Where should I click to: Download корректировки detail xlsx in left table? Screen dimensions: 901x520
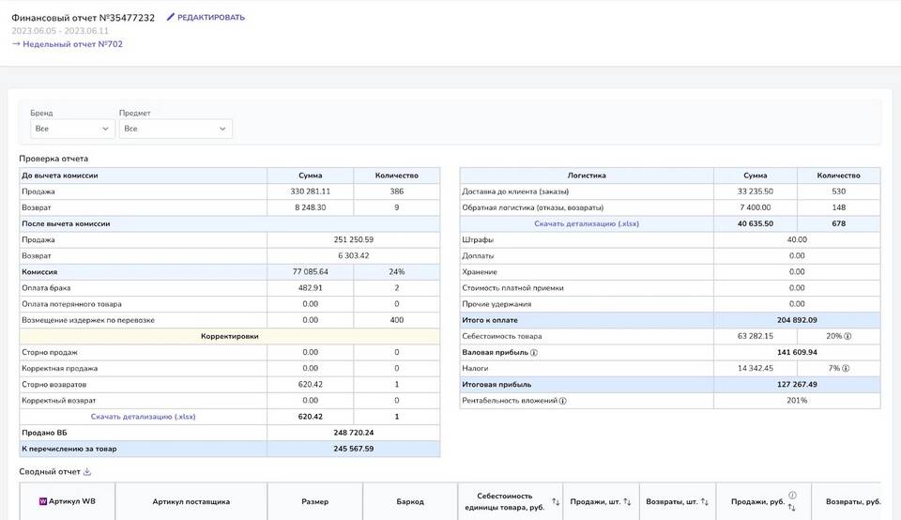pyautogui.click(x=143, y=417)
